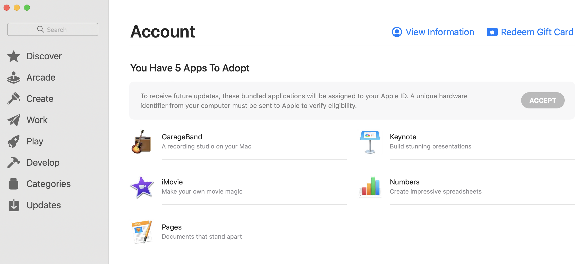Focus the Search field
The image size is (586, 264).
coord(53,30)
